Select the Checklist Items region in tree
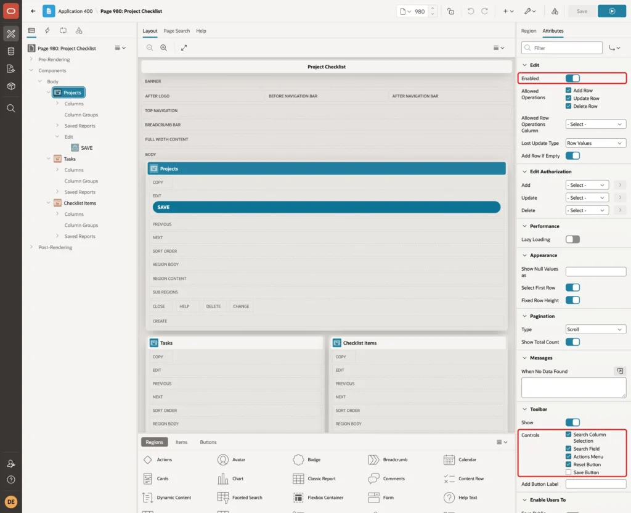Image resolution: width=631 pixels, height=513 pixels. tap(79, 203)
